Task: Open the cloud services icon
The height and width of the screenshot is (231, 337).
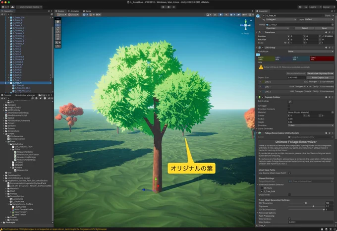Action: tap(12, 7)
